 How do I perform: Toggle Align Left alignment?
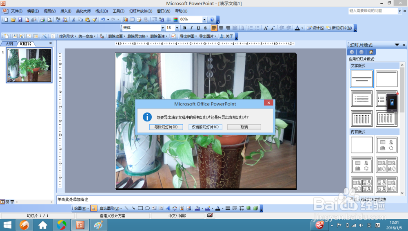click(x=214, y=28)
